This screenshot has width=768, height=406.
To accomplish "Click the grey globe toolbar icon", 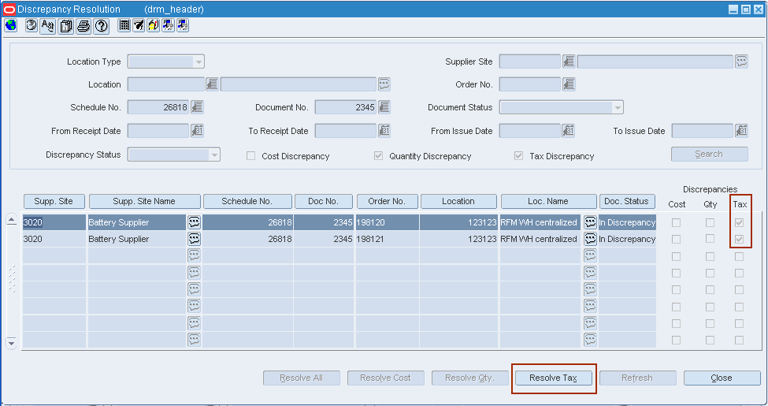I will 32,25.
